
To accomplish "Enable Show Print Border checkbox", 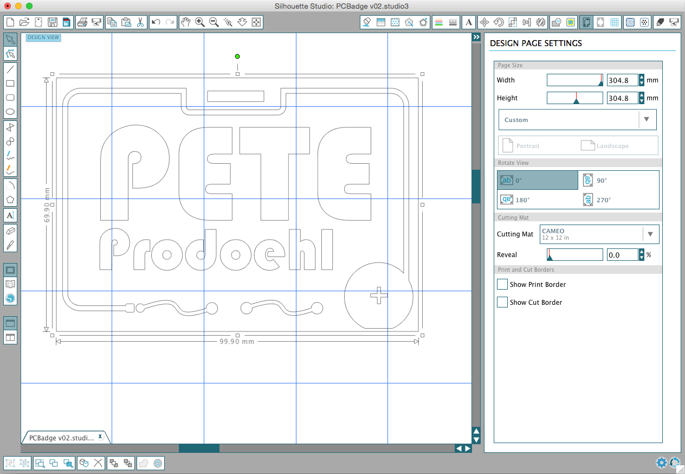I will (x=502, y=284).
